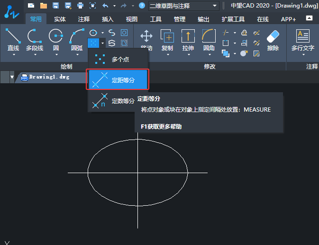Click the explode icon
The image size is (319, 245).
coord(244,53)
